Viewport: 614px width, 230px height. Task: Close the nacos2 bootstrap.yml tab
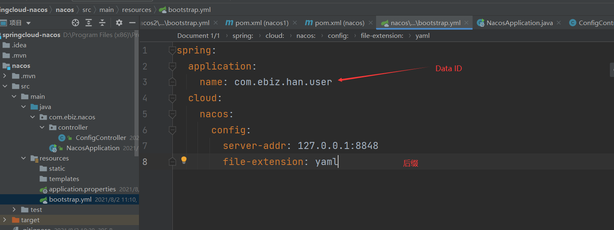215,23
